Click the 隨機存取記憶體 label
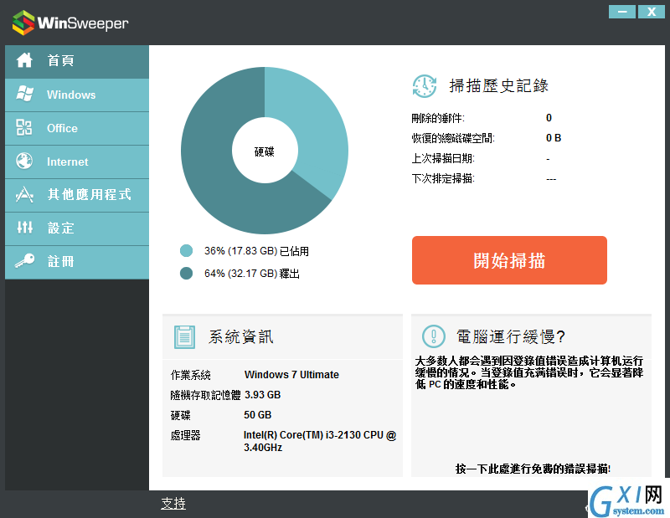The width and height of the screenshot is (670, 518). pos(205,395)
